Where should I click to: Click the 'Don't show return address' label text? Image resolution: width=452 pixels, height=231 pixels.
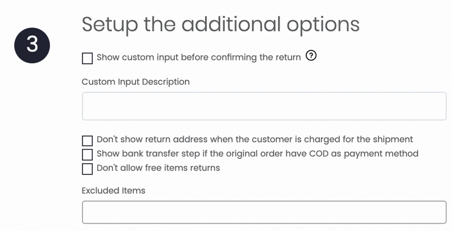pos(255,140)
